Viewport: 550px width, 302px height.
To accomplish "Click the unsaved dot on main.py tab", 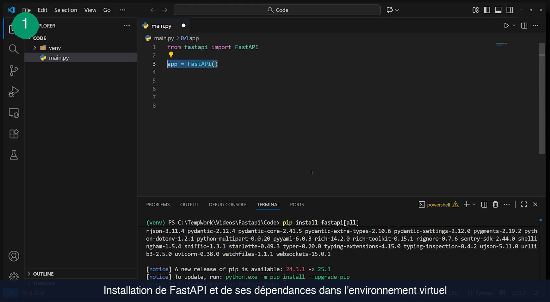I will (183, 26).
